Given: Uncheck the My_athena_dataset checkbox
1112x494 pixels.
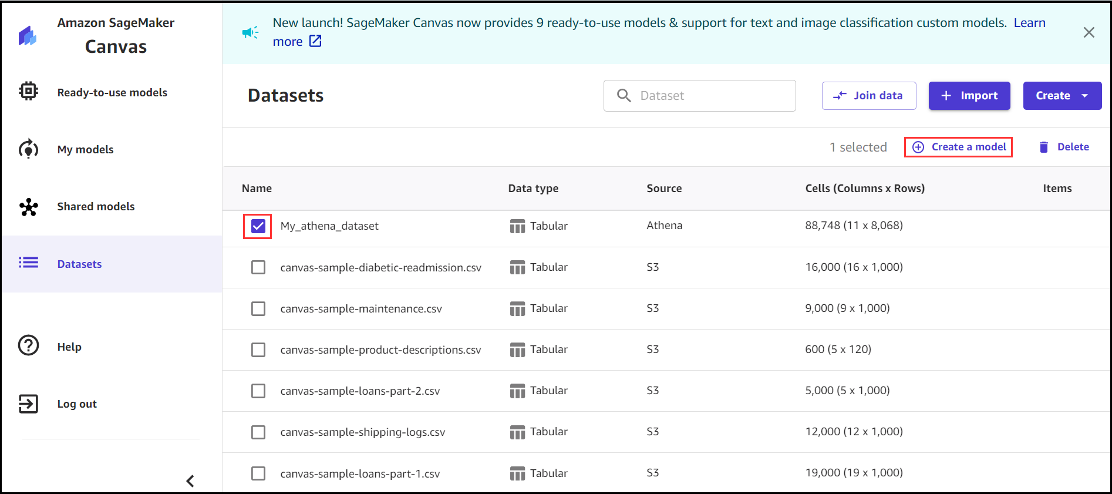Looking at the screenshot, I should click(x=258, y=226).
